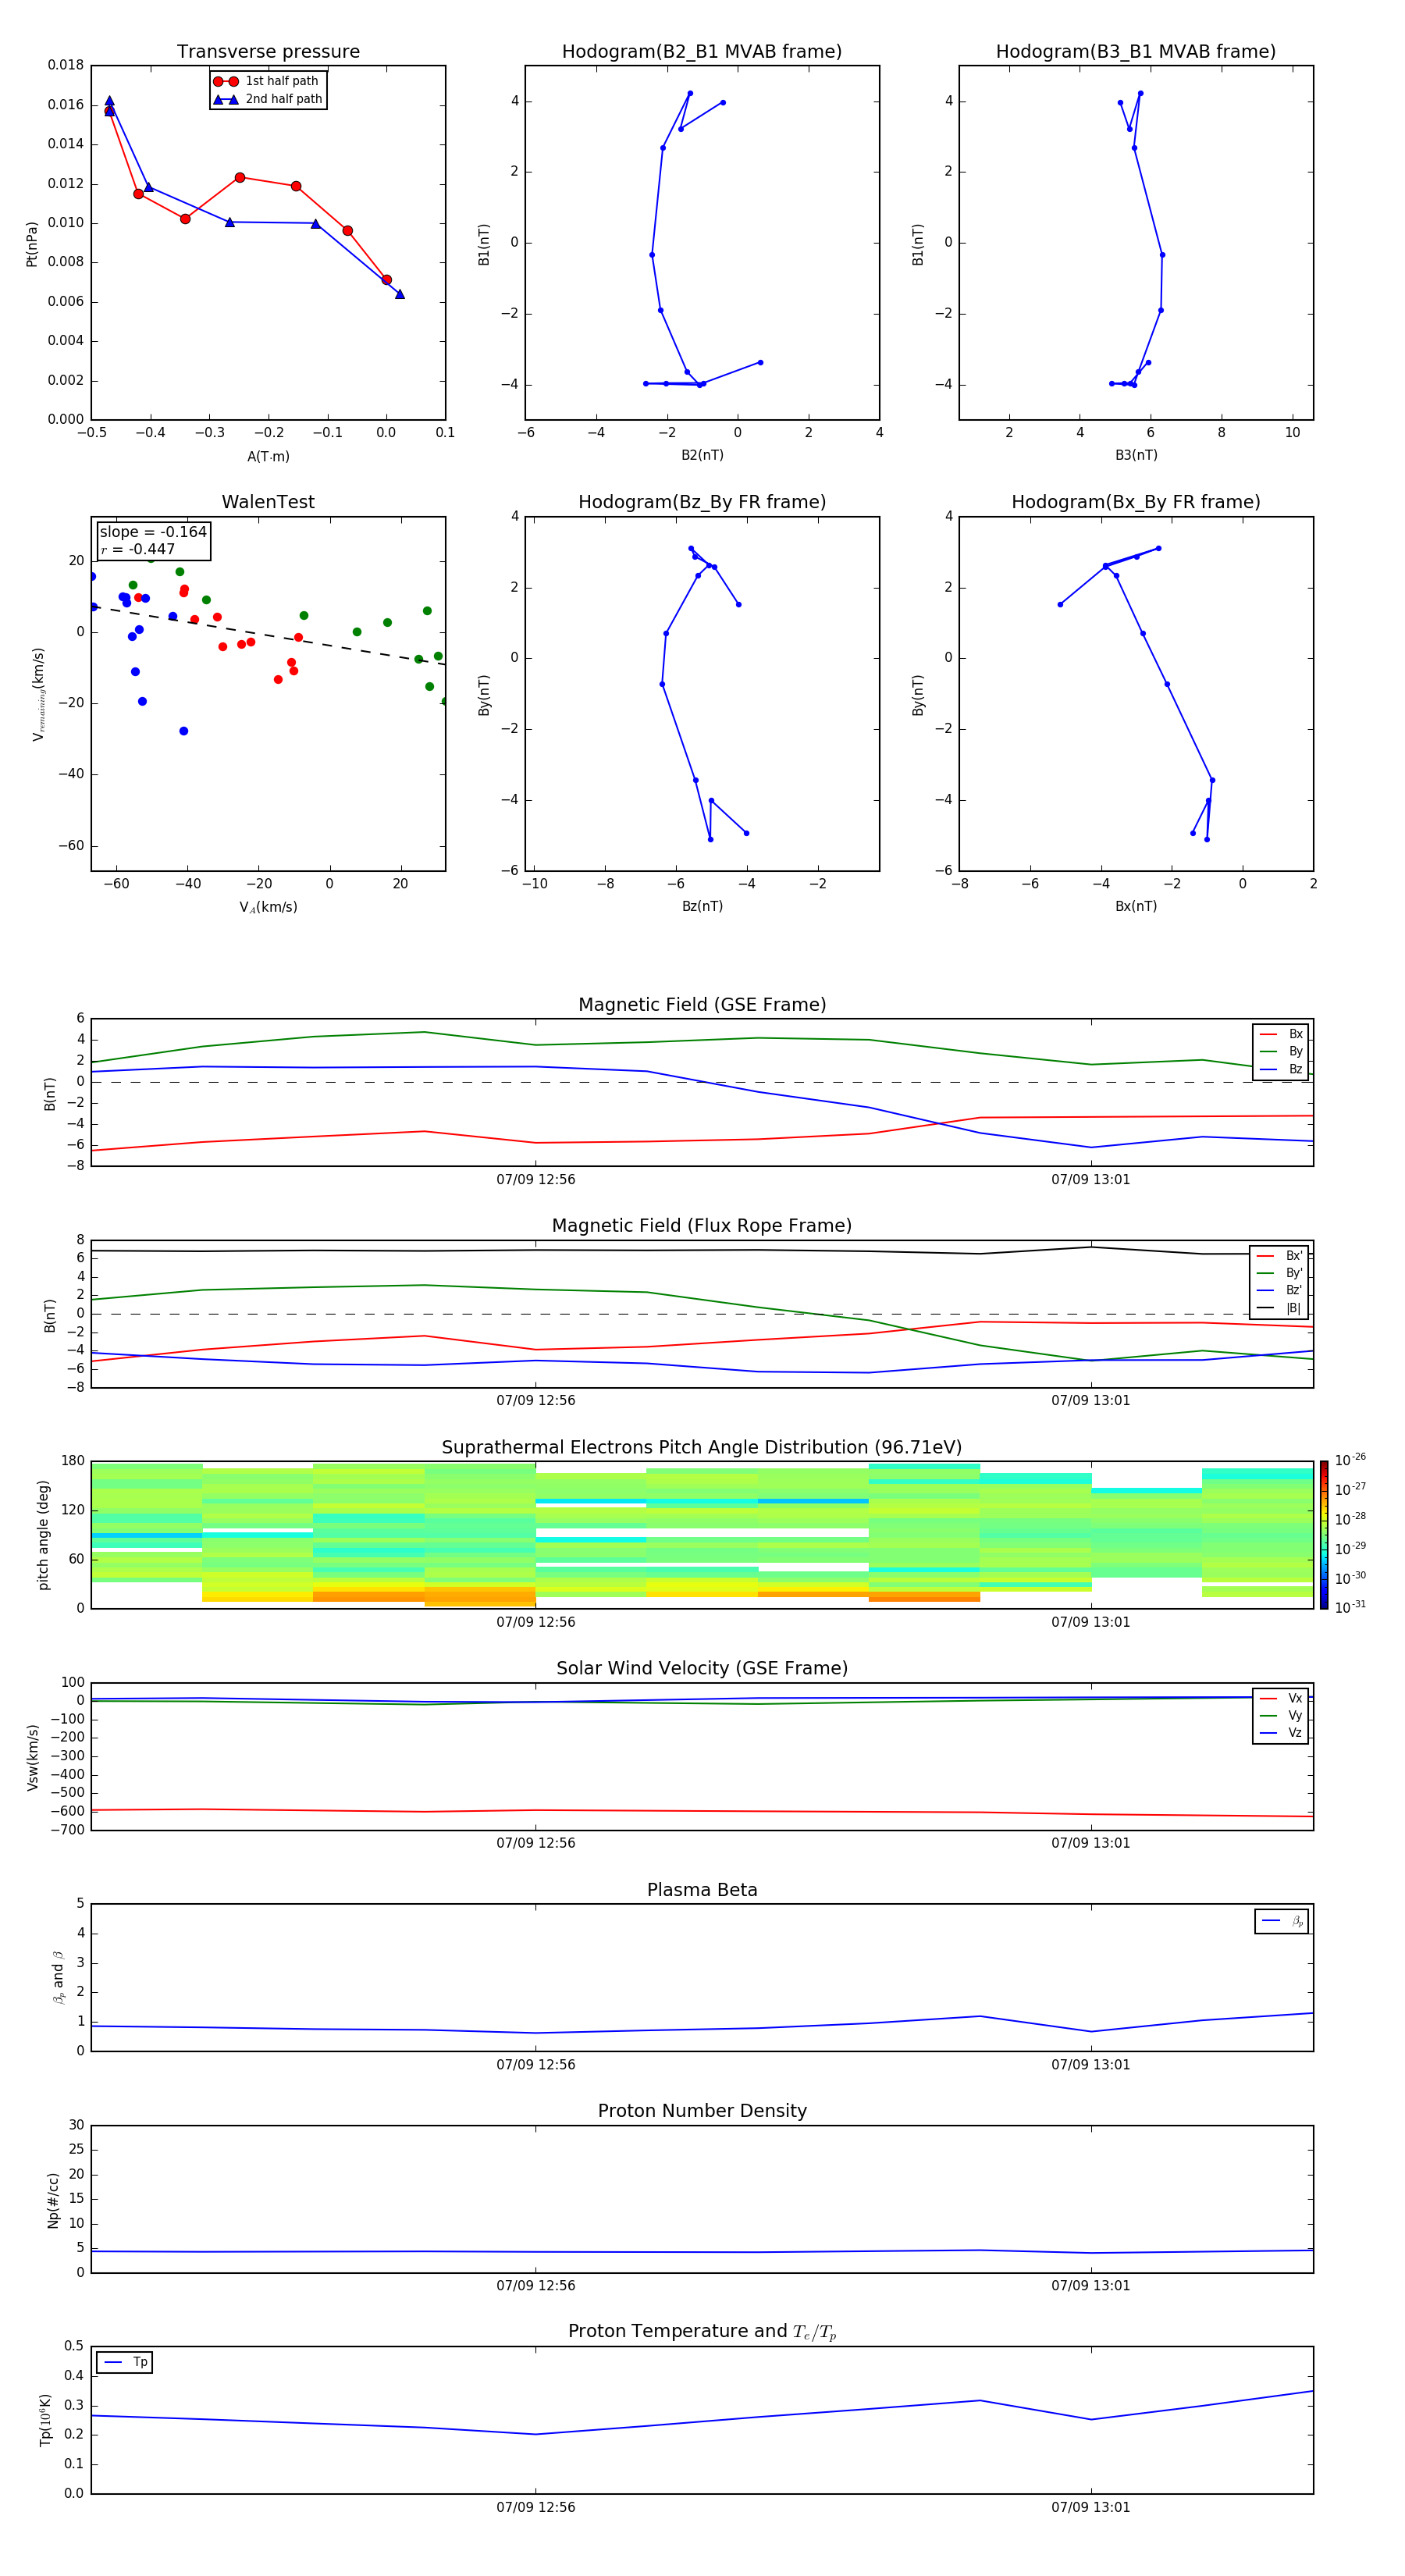This screenshot has width=1405, height=2576.
Task: Select the "1st half path" legend entry
Action: (x=266, y=81)
